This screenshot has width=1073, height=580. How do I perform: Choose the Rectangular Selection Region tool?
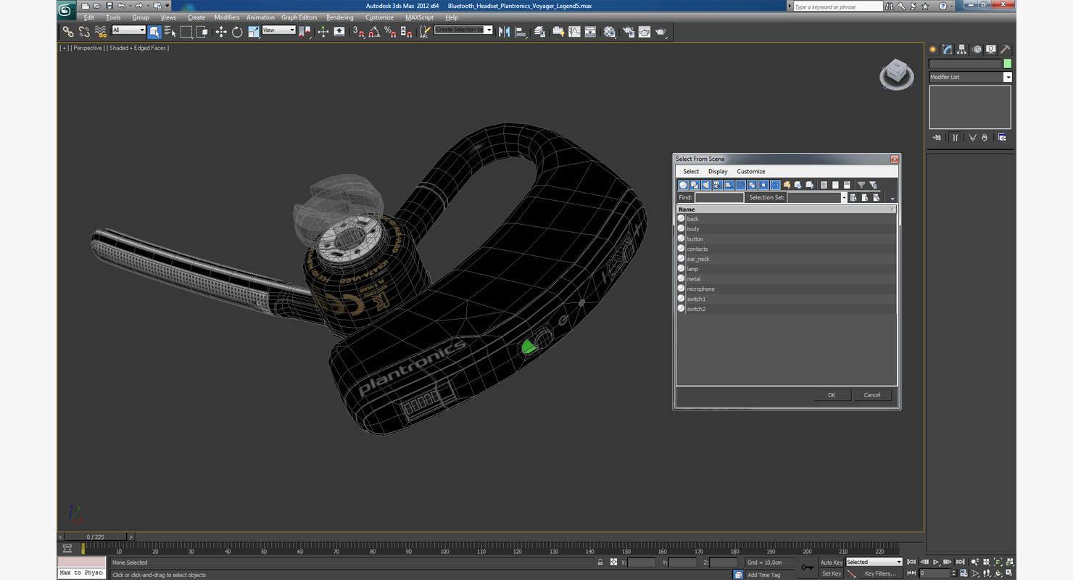tap(186, 32)
